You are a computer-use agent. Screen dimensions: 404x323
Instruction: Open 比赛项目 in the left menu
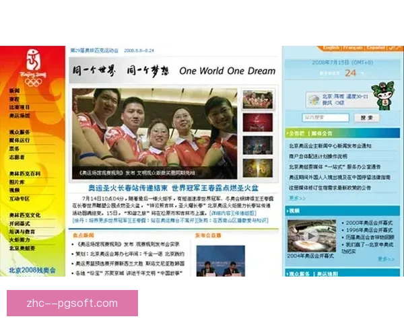(x=20, y=107)
